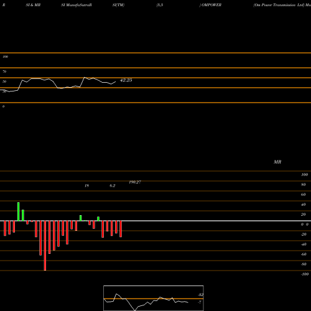Click the 'Om Power Transmission Ltd' title text
311x311 pixels.
pyautogui.click(x=279, y=5)
